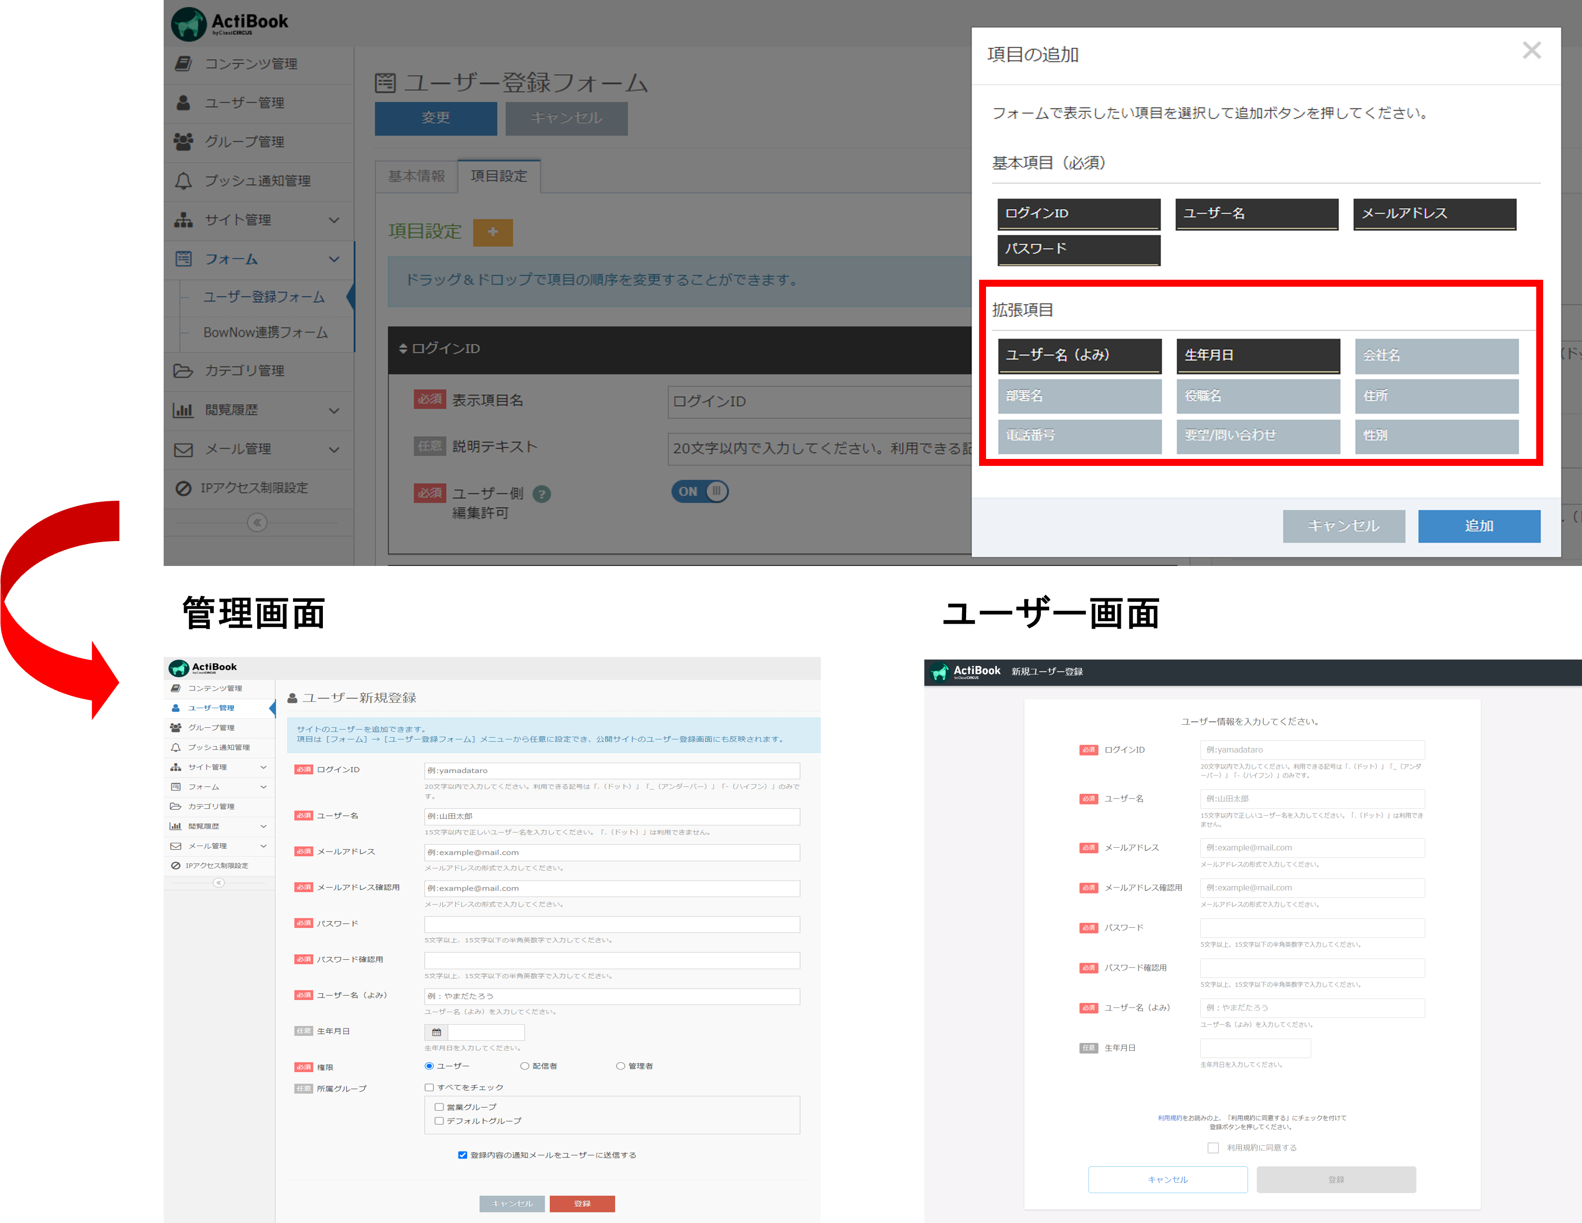1582x1223 pixels.
Task: Select 会社名 extension item in dialog
Action: [1436, 356]
